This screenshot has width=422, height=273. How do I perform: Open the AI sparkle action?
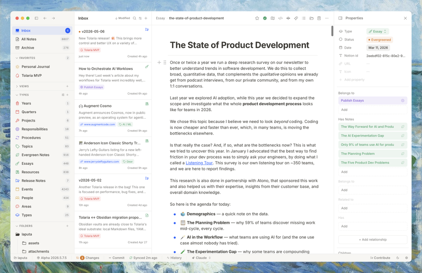[296, 18]
